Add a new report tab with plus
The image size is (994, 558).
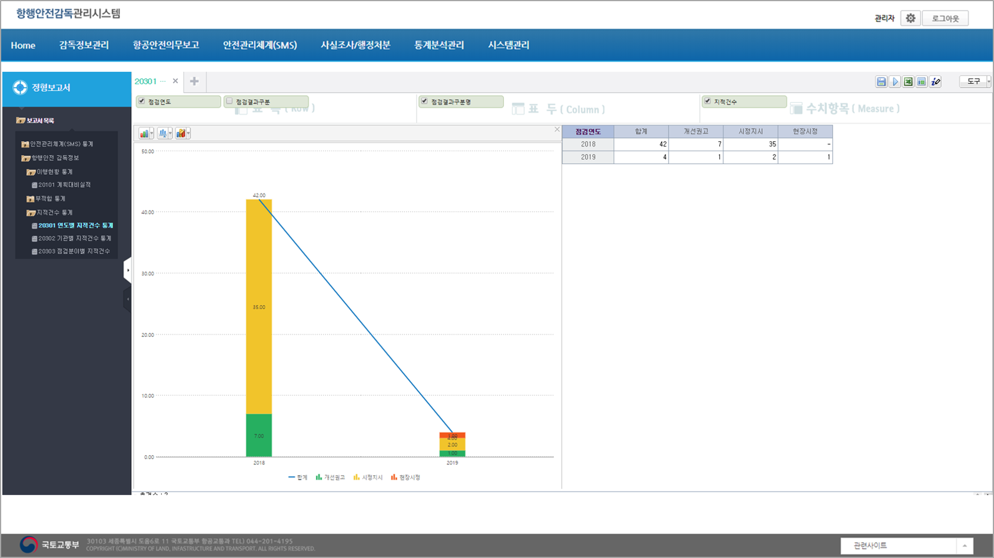coord(194,81)
